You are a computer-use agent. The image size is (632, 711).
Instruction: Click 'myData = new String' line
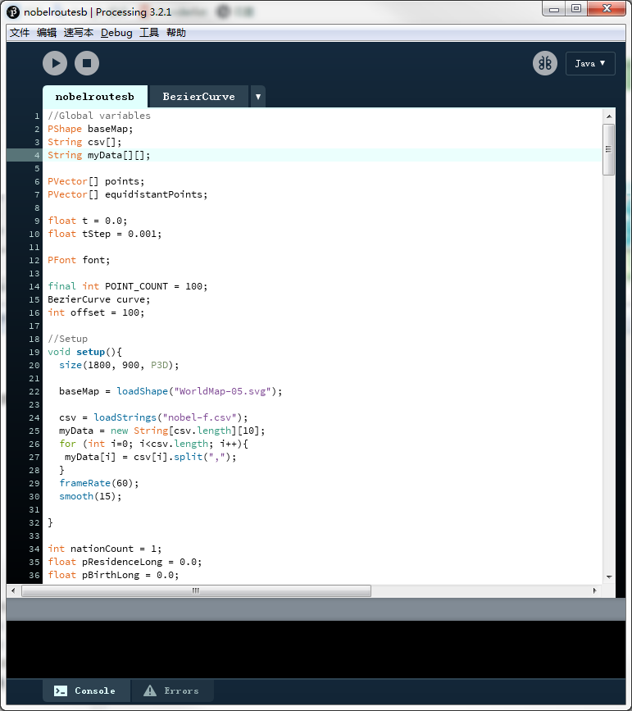tap(161, 431)
